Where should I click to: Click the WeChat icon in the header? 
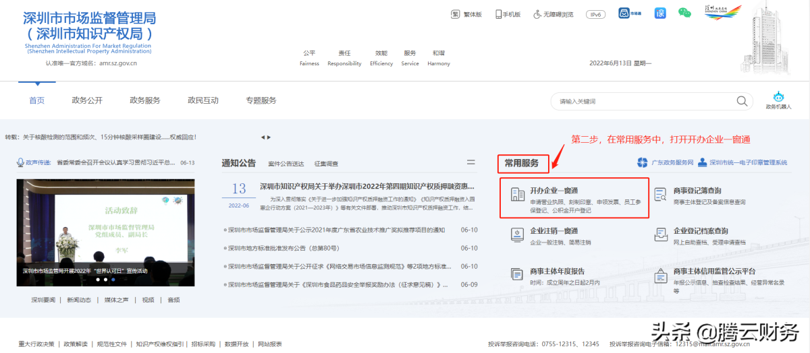click(684, 13)
